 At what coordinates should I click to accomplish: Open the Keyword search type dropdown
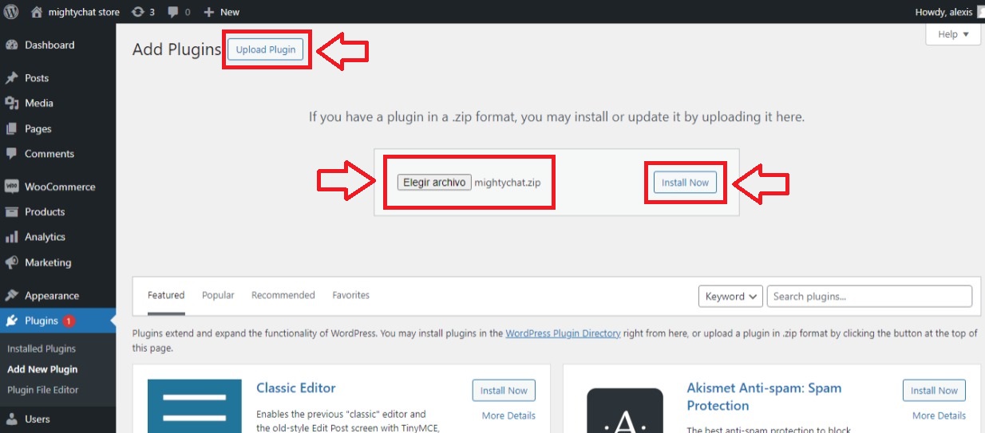pyautogui.click(x=730, y=296)
